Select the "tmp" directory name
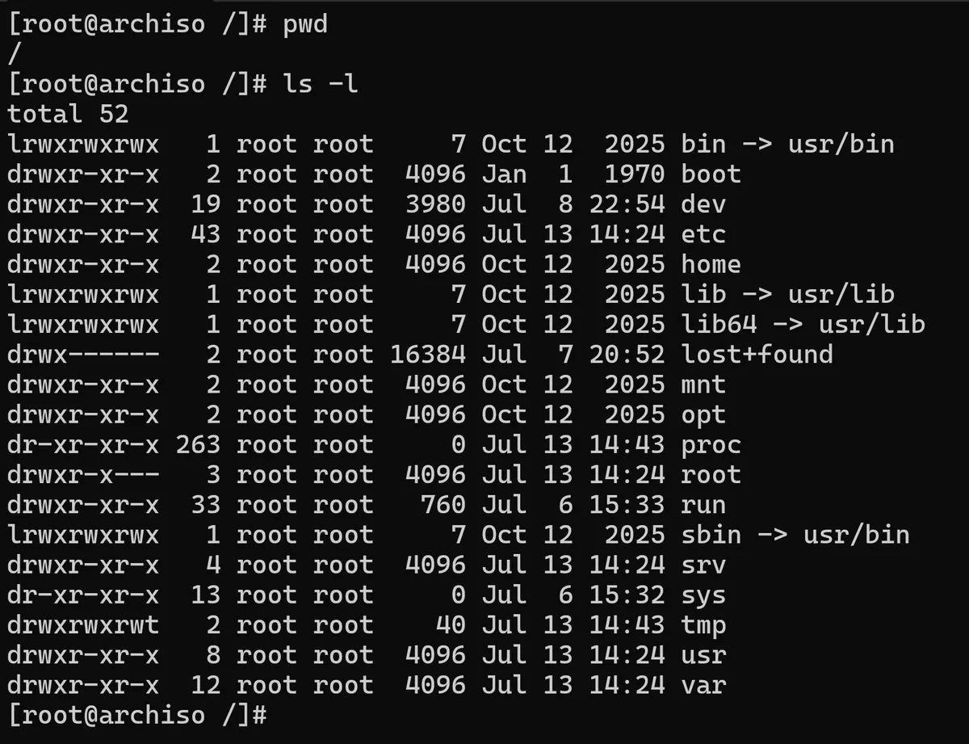969x744 pixels. [703, 625]
